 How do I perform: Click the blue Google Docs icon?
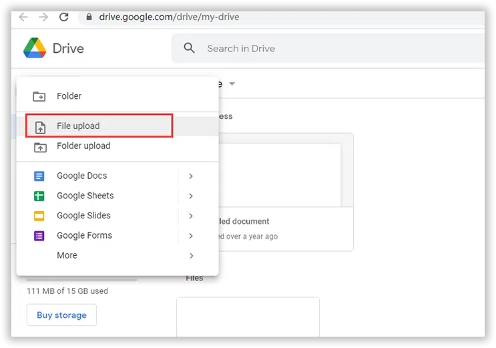point(39,176)
